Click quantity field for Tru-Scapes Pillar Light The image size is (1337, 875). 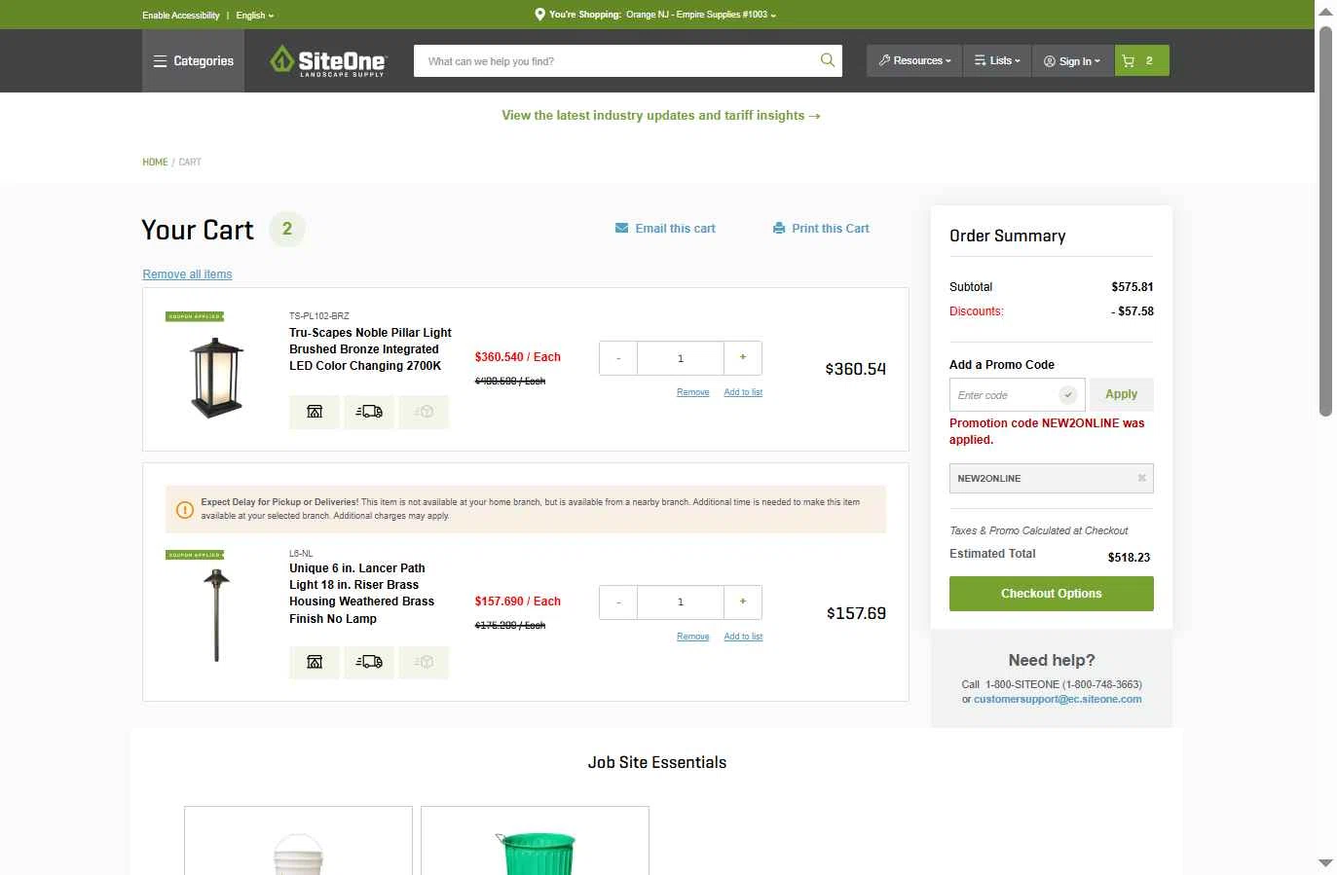pos(681,358)
